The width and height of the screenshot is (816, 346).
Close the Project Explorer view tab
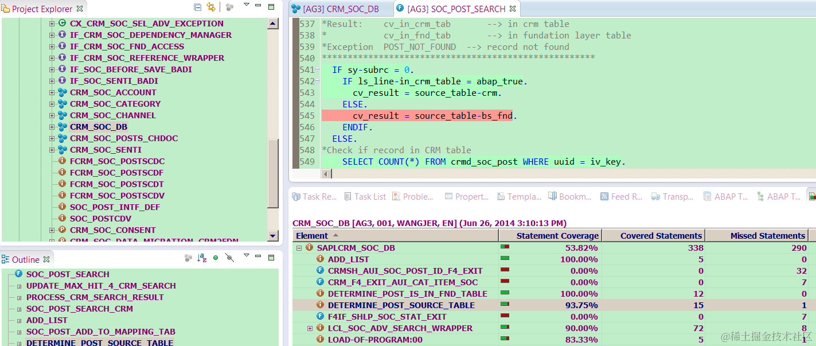[80, 9]
